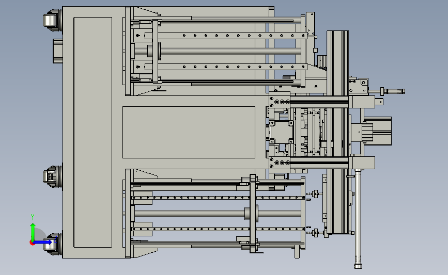Select the vertical aluminum extrusion column

click(x=338, y=132)
